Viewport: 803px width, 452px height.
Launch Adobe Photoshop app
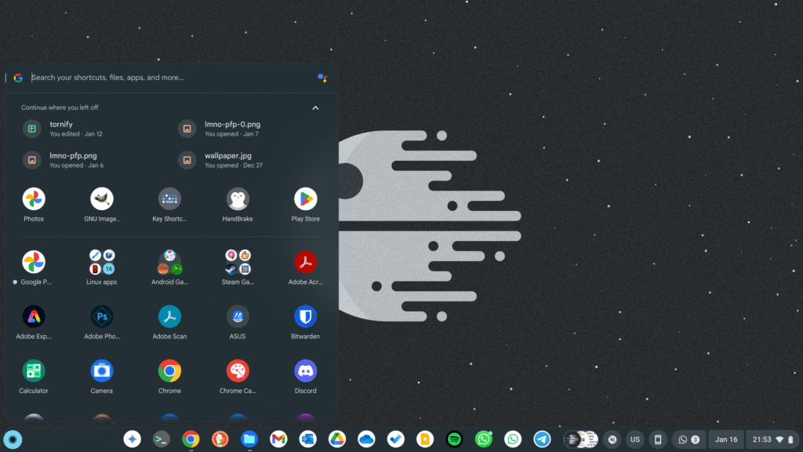(x=101, y=317)
